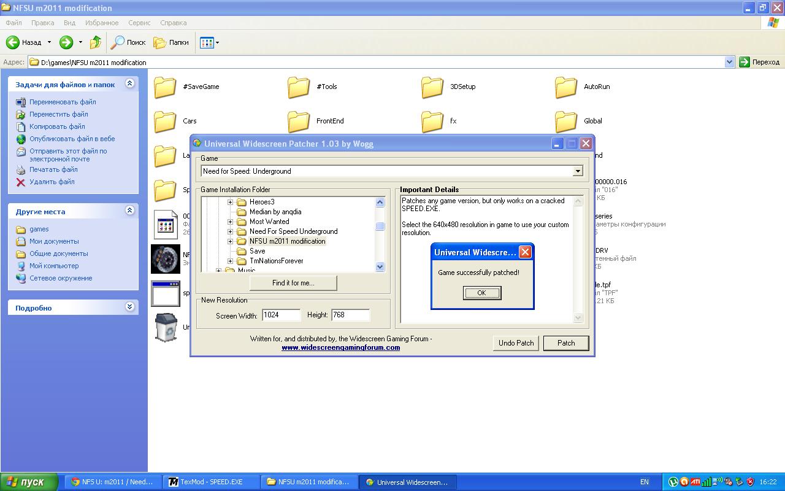Click Переход go button beside address bar
Image resolution: width=785 pixels, height=491 pixels.
pos(759,62)
